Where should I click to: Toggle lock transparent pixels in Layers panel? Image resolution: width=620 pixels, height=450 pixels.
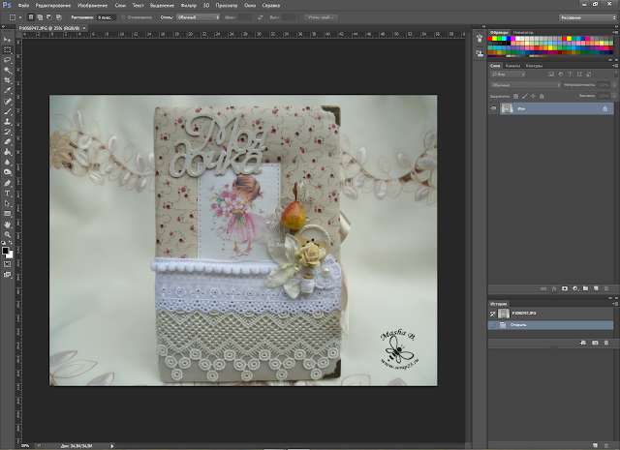tap(515, 96)
